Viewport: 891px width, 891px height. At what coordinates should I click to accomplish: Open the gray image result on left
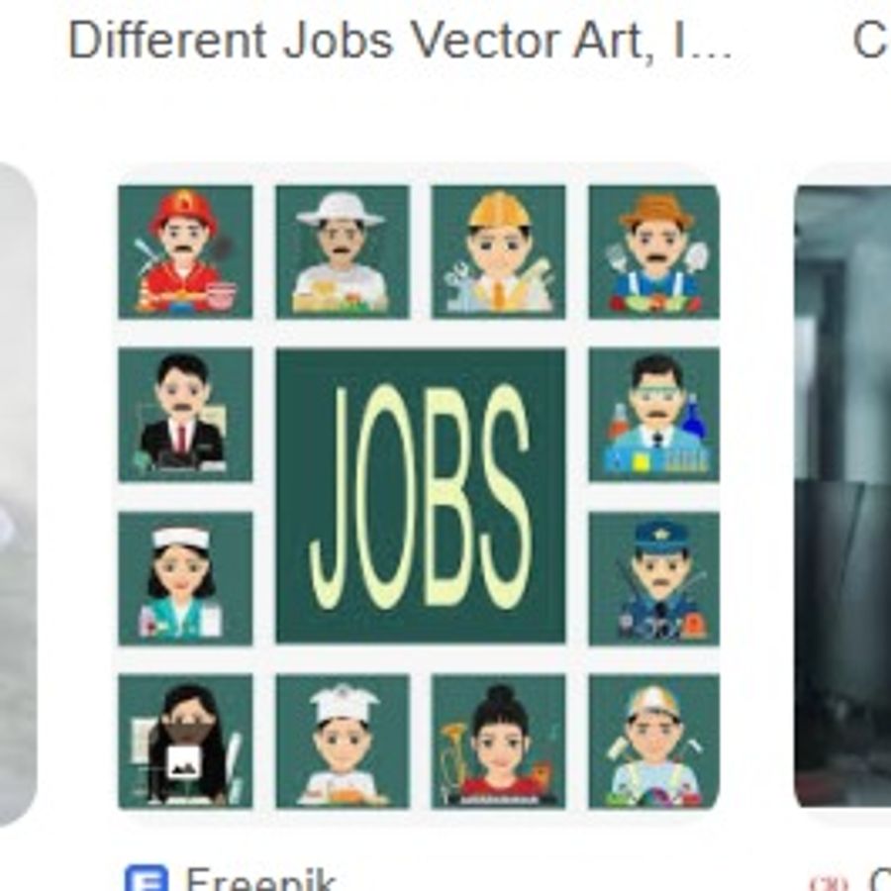(x=18, y=494)
